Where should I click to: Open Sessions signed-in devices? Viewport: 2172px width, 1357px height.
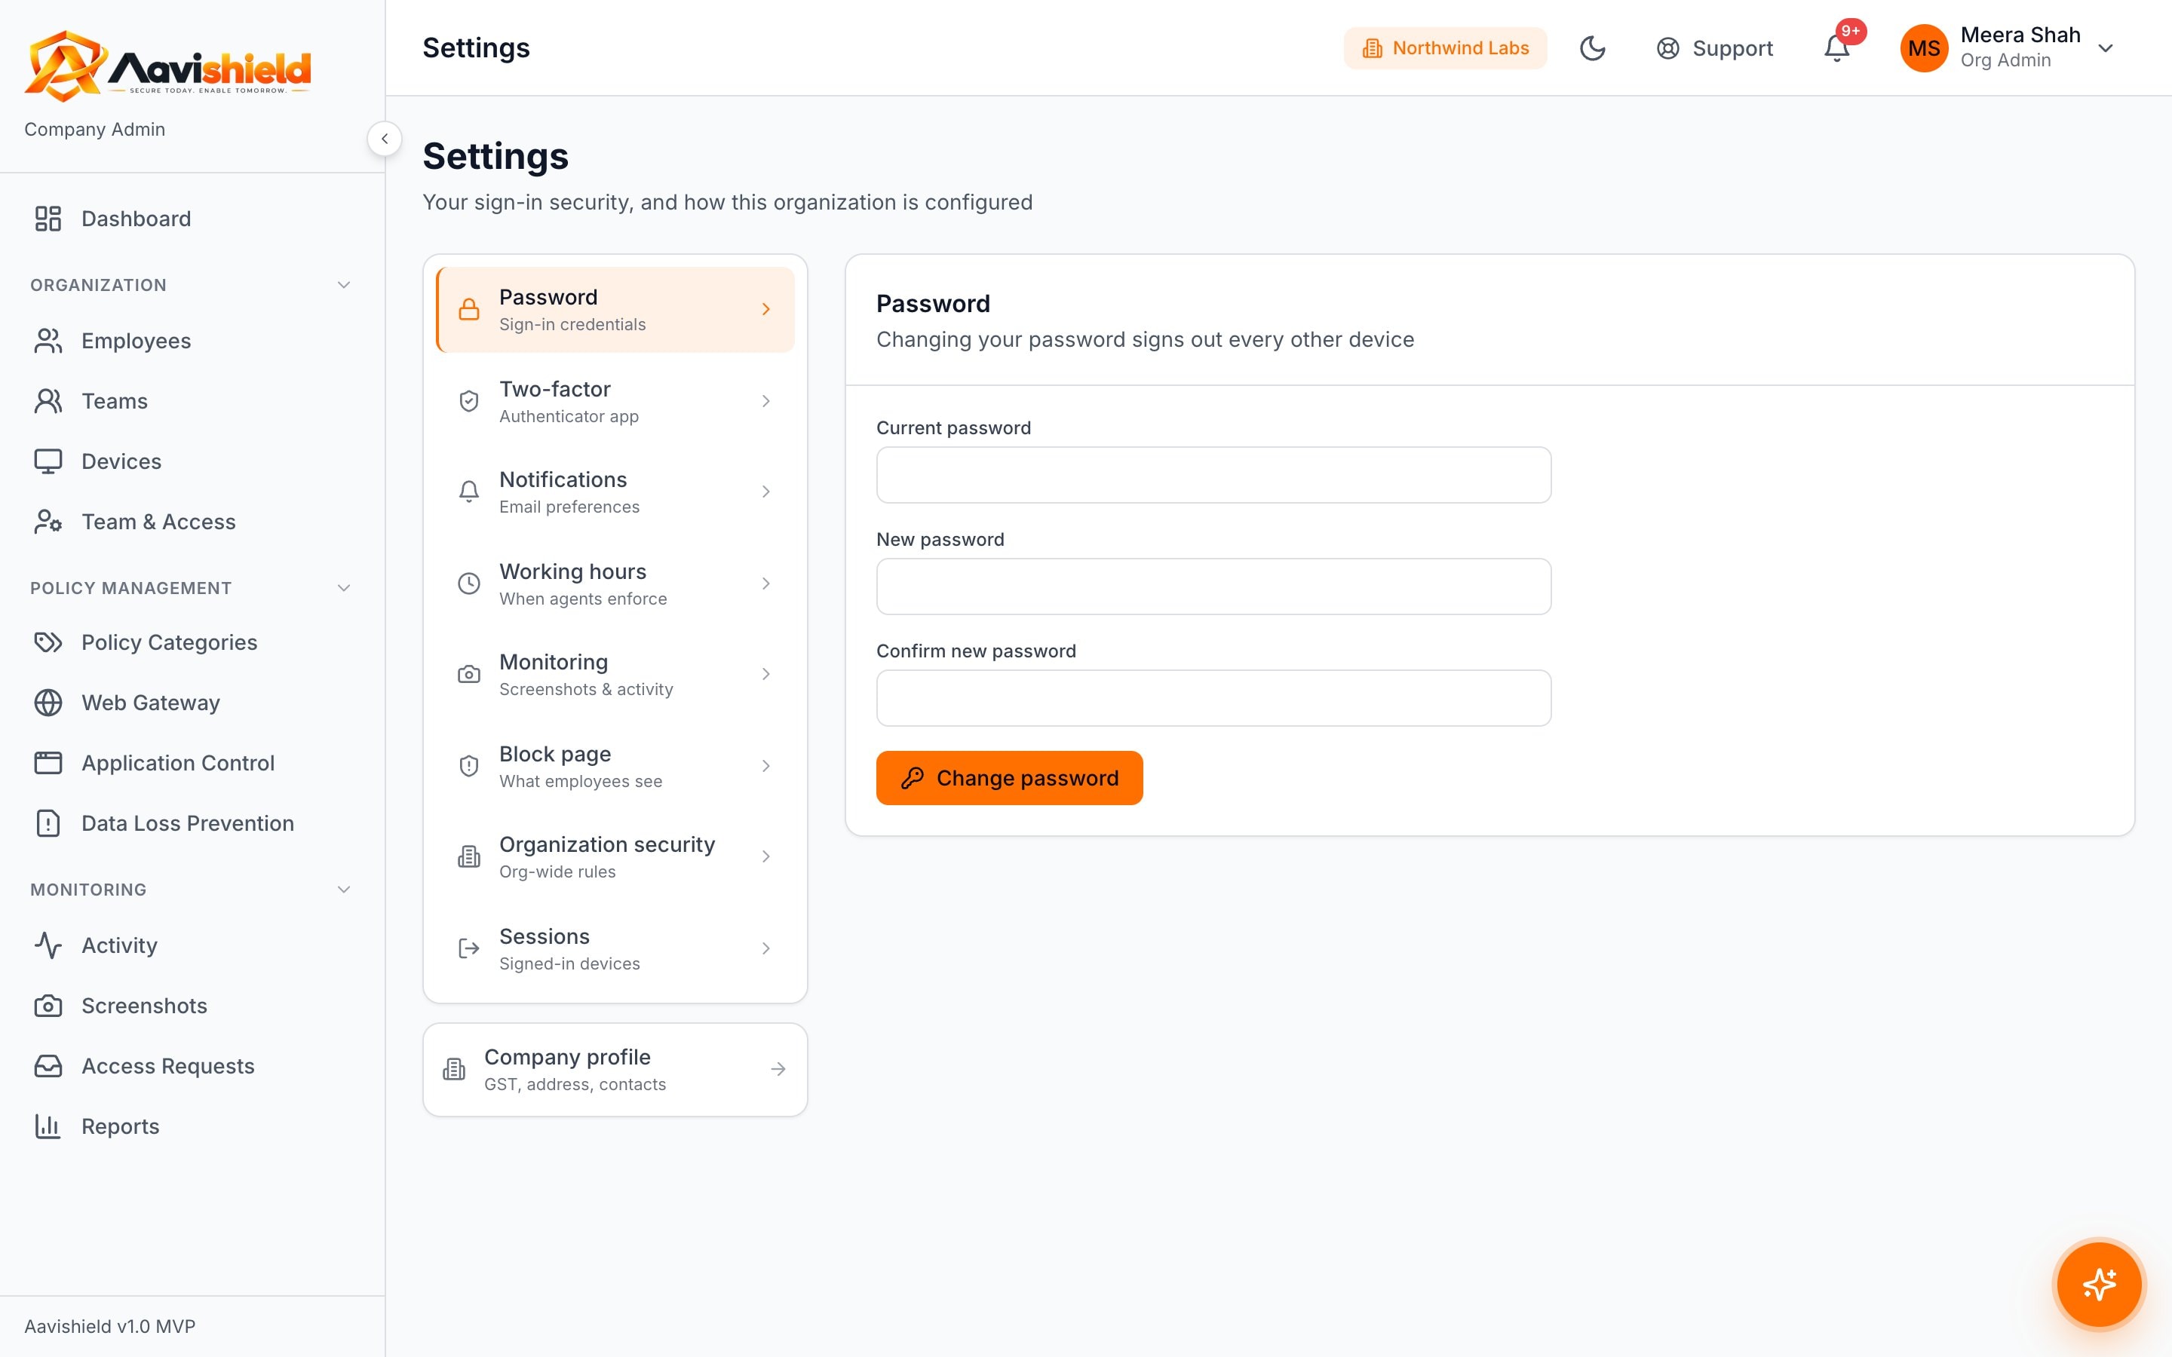615,948
